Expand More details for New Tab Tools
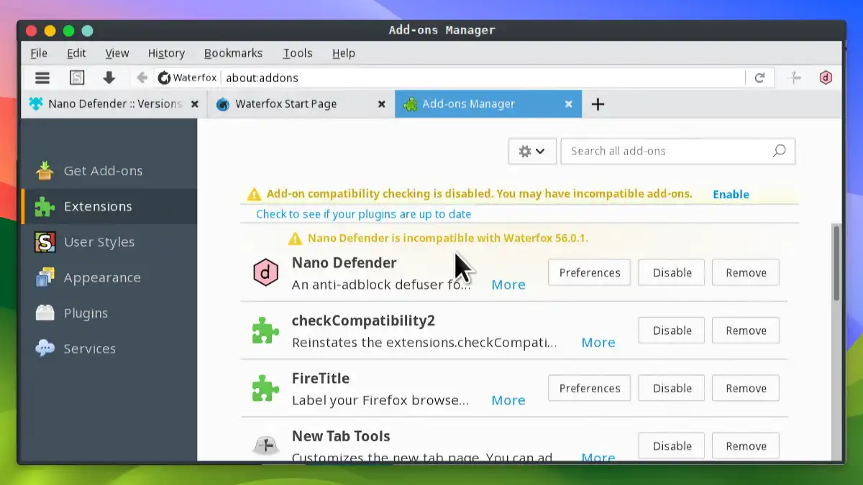 click(x=598, y=457)
